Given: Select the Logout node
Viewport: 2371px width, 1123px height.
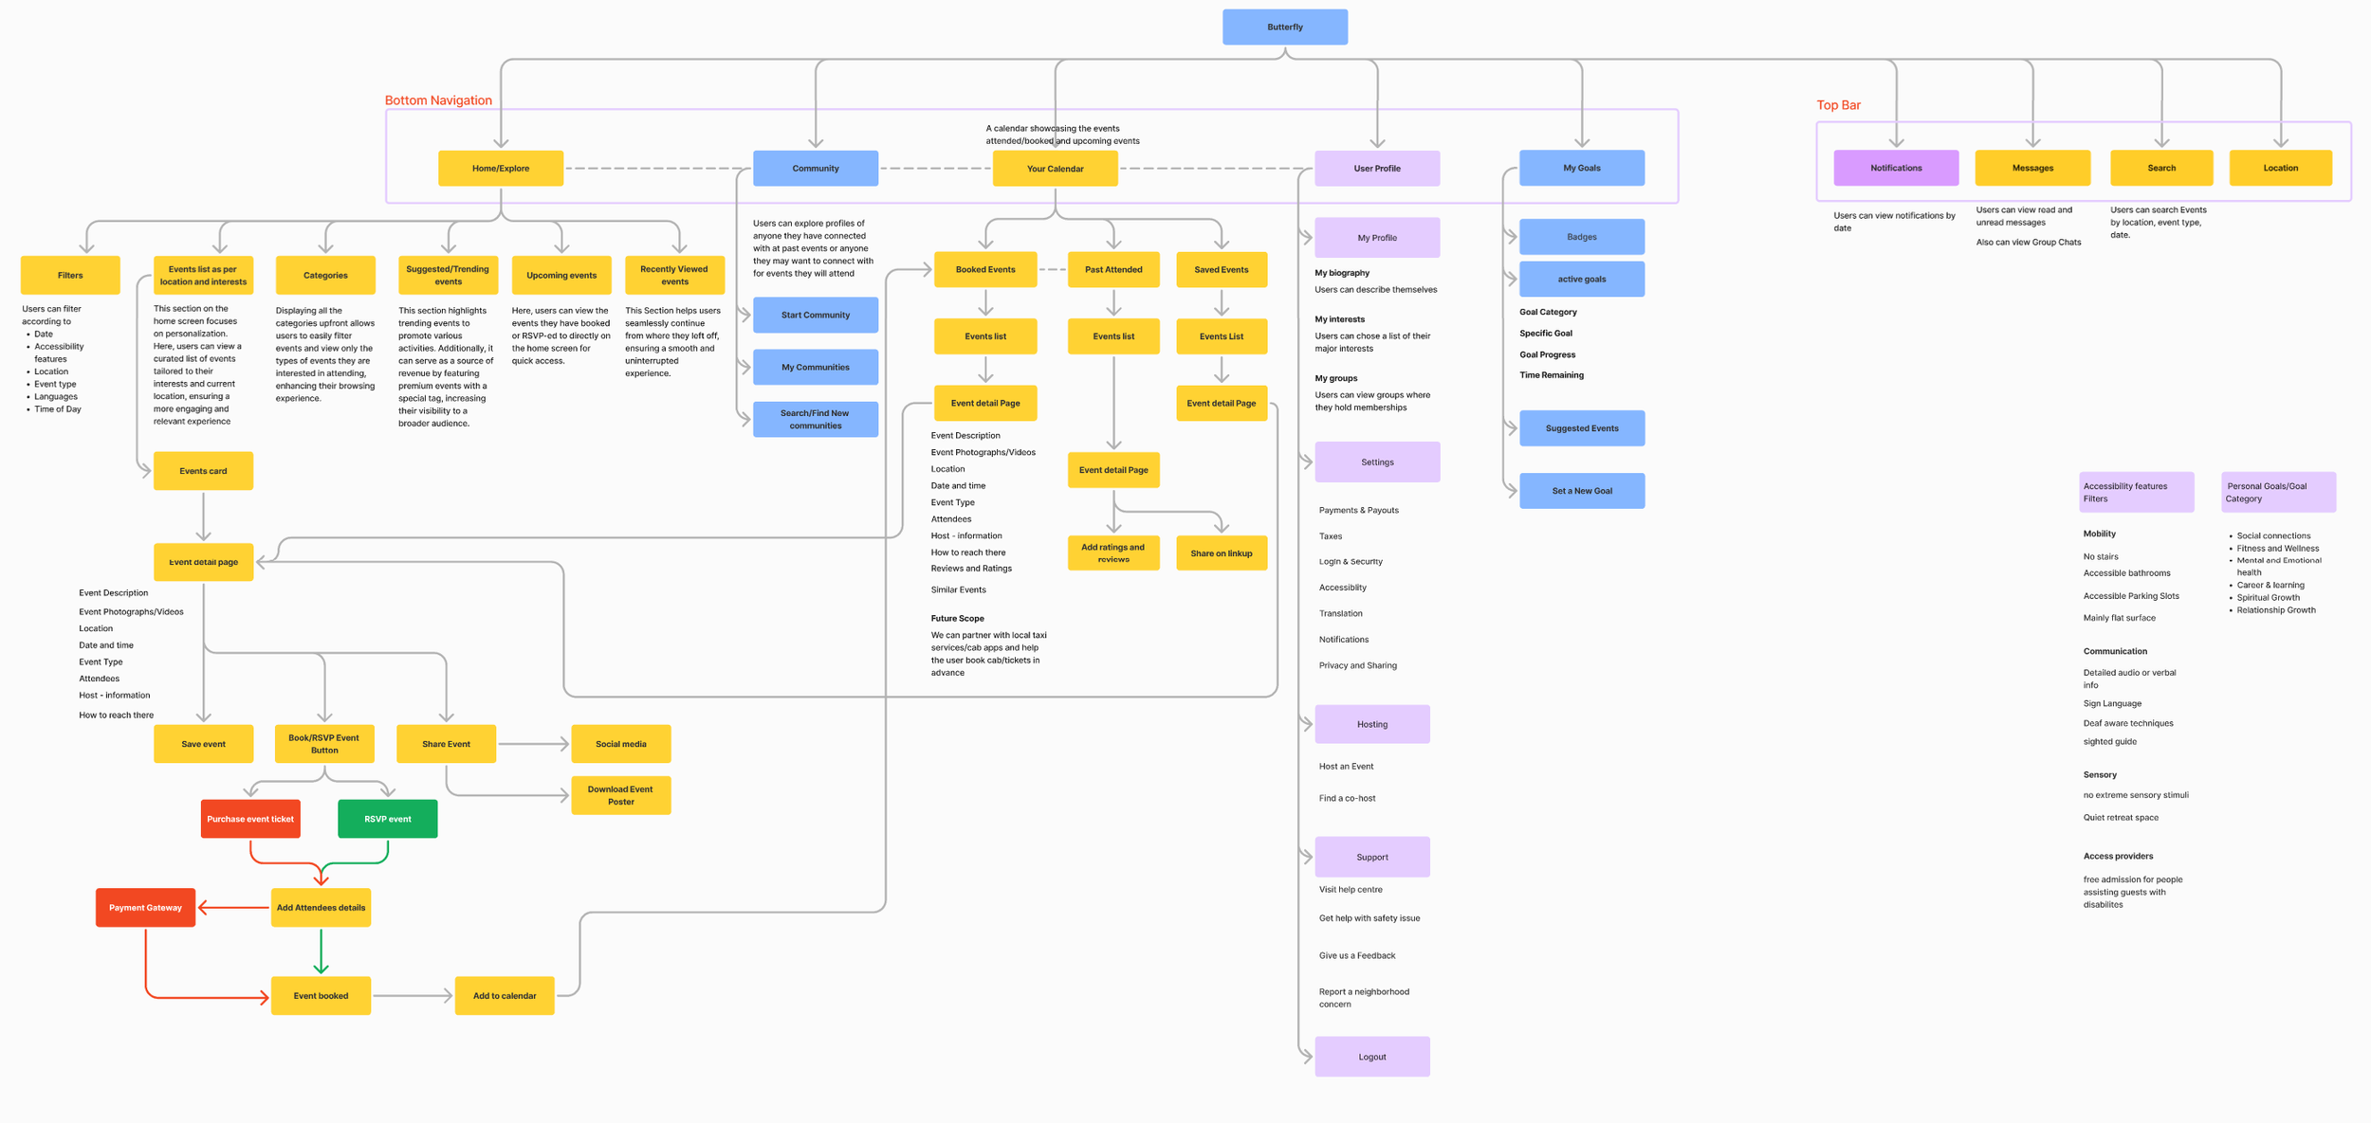Looking at the screenshot, I should 1371,1057.
